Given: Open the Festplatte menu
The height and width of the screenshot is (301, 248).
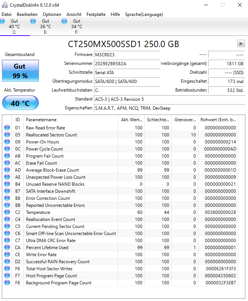Looking at the screenshot, I should point(96,14).
